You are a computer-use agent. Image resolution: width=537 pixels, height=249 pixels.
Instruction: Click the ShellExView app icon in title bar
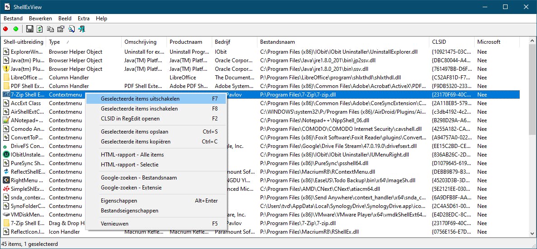pos(7,7)
